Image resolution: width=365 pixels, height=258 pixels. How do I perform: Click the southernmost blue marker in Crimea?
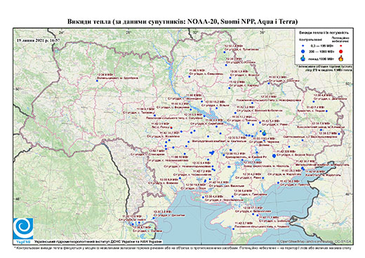pyautogui.click(x=233, y=229)
